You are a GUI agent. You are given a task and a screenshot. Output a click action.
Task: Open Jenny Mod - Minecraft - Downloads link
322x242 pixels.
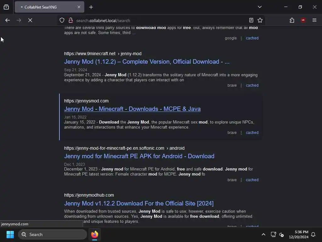(x=132, y=109)
